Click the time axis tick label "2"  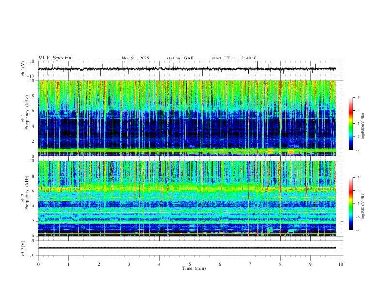[x=99, y=264]
